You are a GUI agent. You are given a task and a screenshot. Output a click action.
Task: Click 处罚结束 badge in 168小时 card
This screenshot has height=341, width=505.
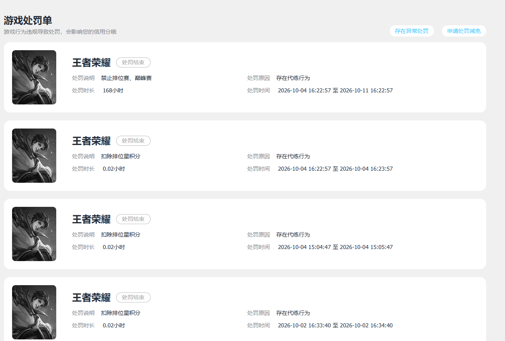tap(133, 62)
